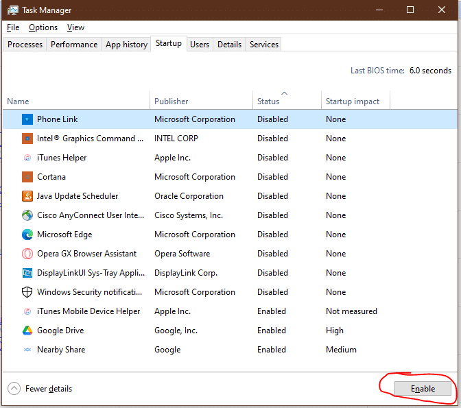Click DisplayLink Corp. publisher cell
The width and height of the screenshot is (461, 408).
point(186,273)
